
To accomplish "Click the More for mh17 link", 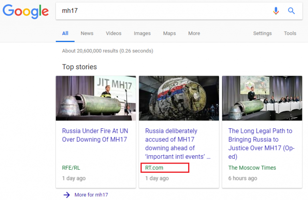I will coord(91,195).
